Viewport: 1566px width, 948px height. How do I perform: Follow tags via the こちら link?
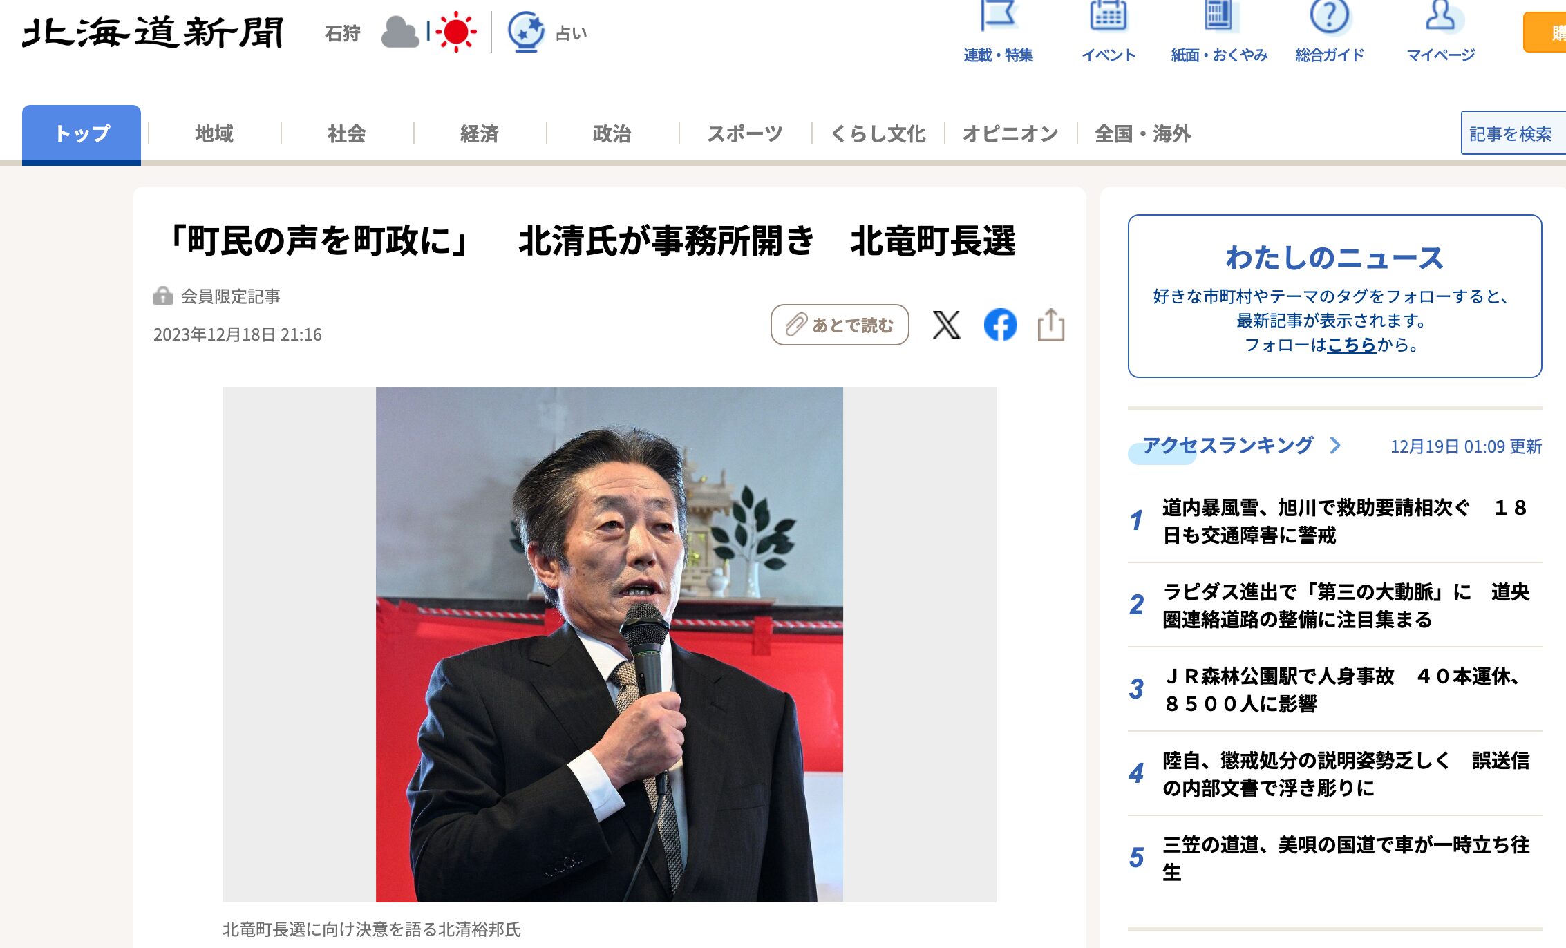click(x=1352, y=348)
